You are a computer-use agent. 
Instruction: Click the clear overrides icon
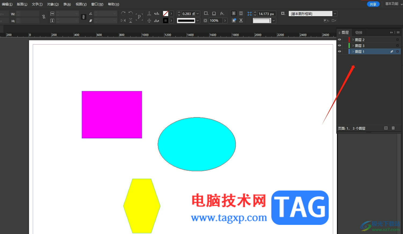(326, 21)
